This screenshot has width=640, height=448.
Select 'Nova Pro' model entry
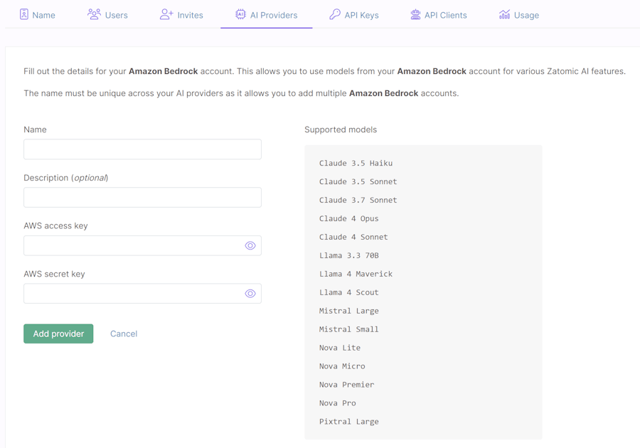click(x=338, y=403)
